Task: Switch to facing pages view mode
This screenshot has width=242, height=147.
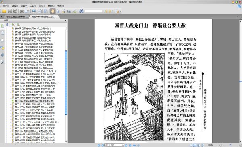Action: click(x=198, y=145)
